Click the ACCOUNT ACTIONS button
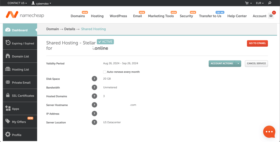The width and height of the screenshot is (280, 142). point(221,64)
